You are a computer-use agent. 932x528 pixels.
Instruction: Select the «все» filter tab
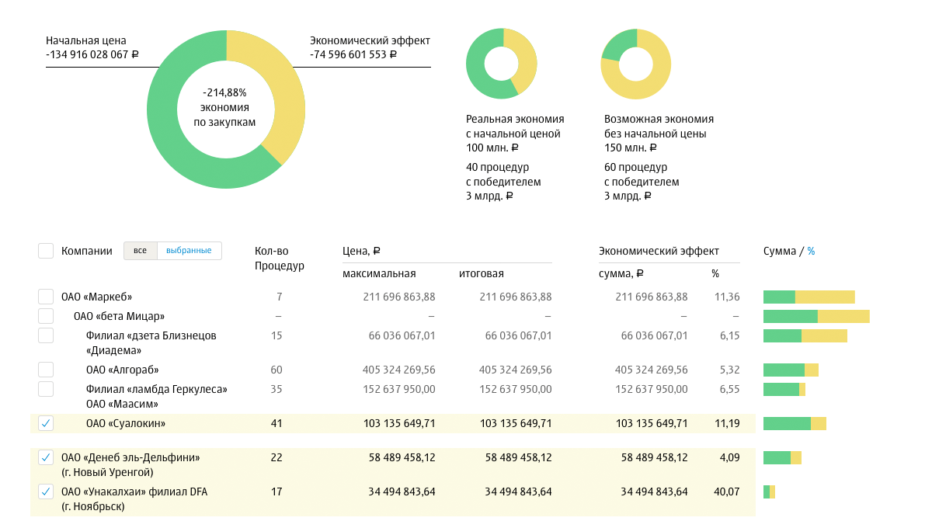(140, 251)
